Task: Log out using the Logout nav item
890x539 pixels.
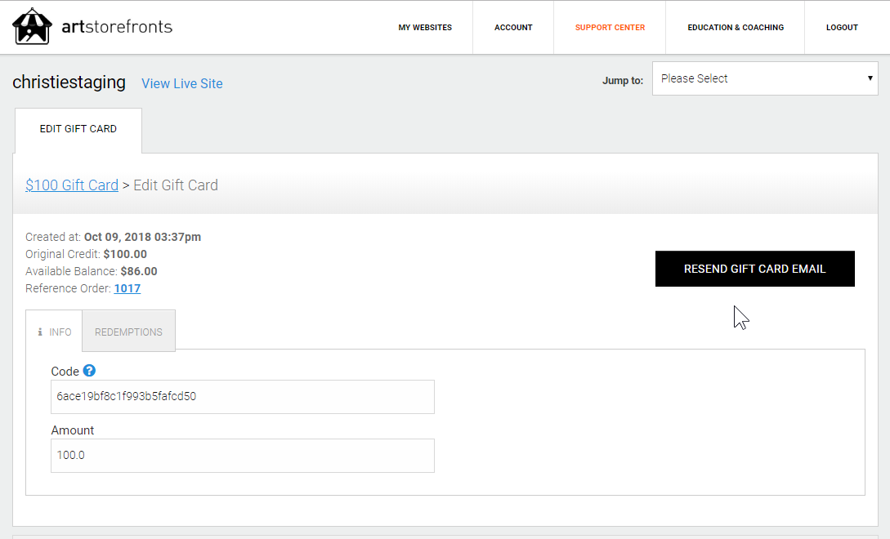Action: point(842,28)
